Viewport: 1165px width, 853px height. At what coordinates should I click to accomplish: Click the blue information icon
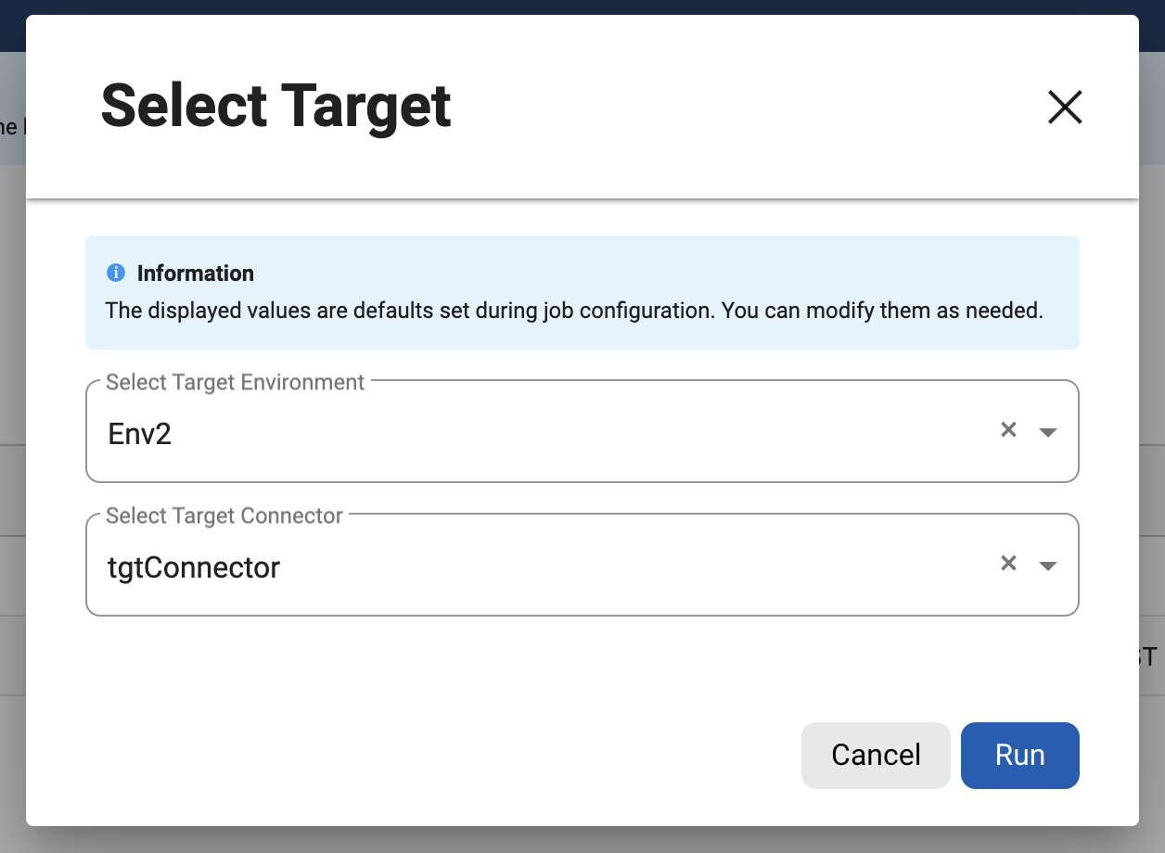click(116, 273)
